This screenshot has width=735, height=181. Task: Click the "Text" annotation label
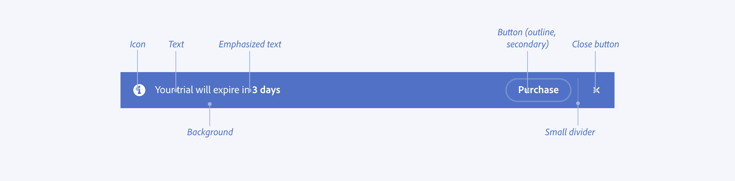tap(176, 44)
